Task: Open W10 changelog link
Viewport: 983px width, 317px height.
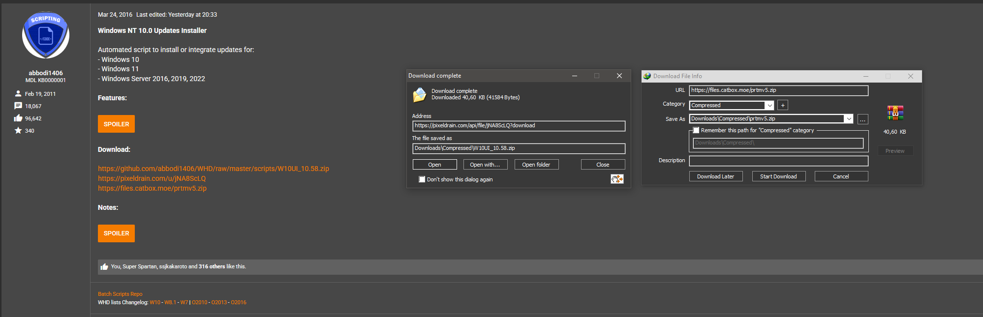Action: (155, 302)
